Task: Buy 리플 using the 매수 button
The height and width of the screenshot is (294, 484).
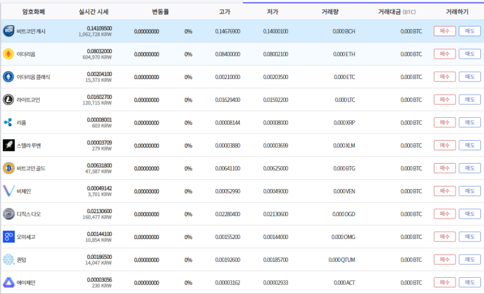Action: point(445,122)
